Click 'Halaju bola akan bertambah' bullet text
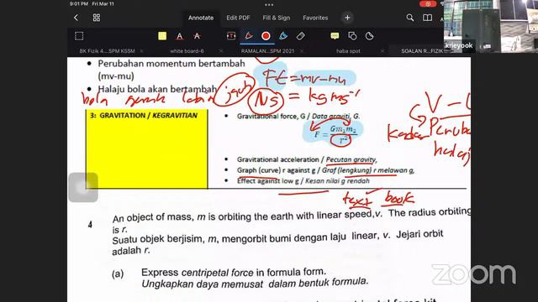The height and width of the screenshot is (302, 538). pyautogui.click(x=157, y=89)
